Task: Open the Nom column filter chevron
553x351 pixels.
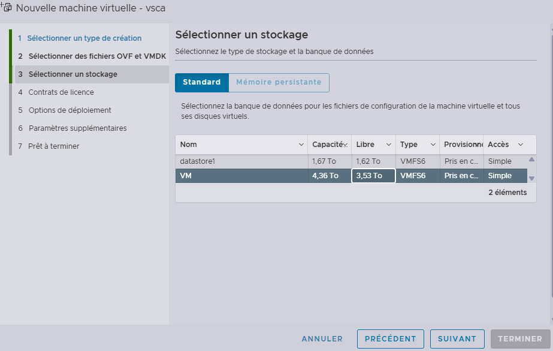Action: click(301, 145)
